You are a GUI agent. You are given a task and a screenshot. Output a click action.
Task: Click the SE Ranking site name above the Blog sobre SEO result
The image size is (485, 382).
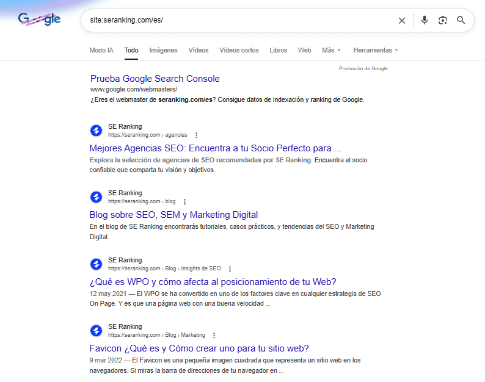pos(125,193)
